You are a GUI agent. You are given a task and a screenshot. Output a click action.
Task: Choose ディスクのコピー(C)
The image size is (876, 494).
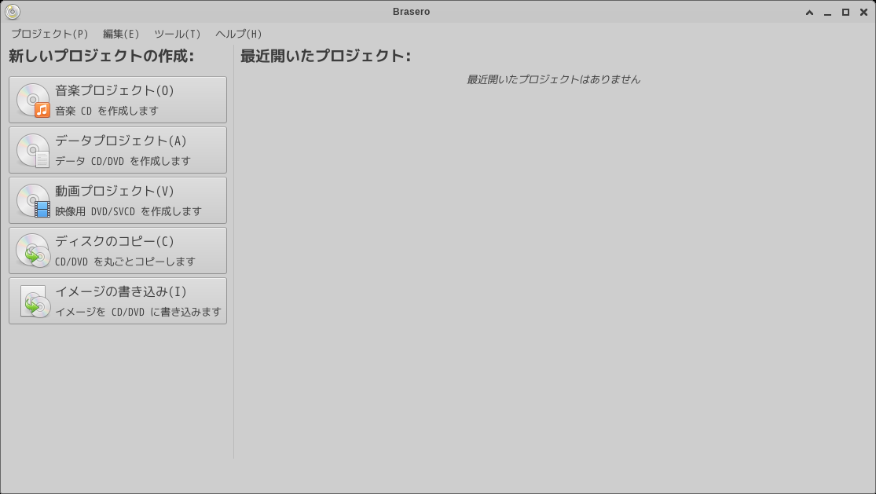(118, 251)
